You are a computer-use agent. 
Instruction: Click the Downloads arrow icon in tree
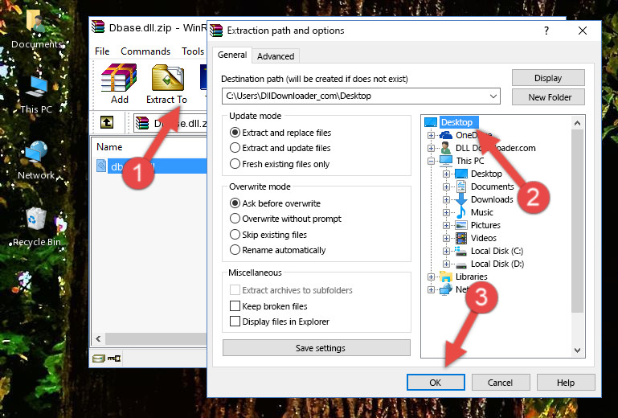point(460,199)
